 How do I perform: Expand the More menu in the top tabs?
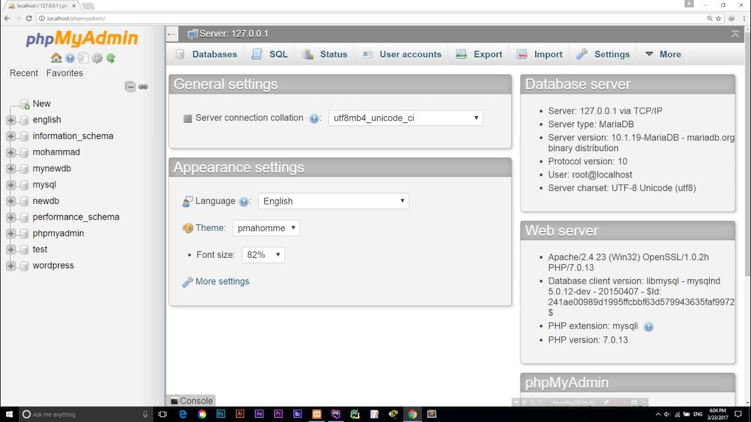pyautogui.click(x=664, y=55)
